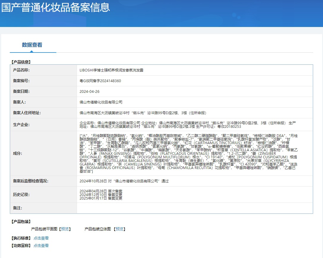Click the 备注 row label

point(18,208)
